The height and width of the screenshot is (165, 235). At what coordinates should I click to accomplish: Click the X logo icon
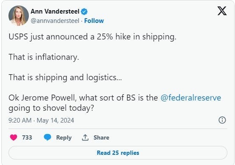click(222, 11)
